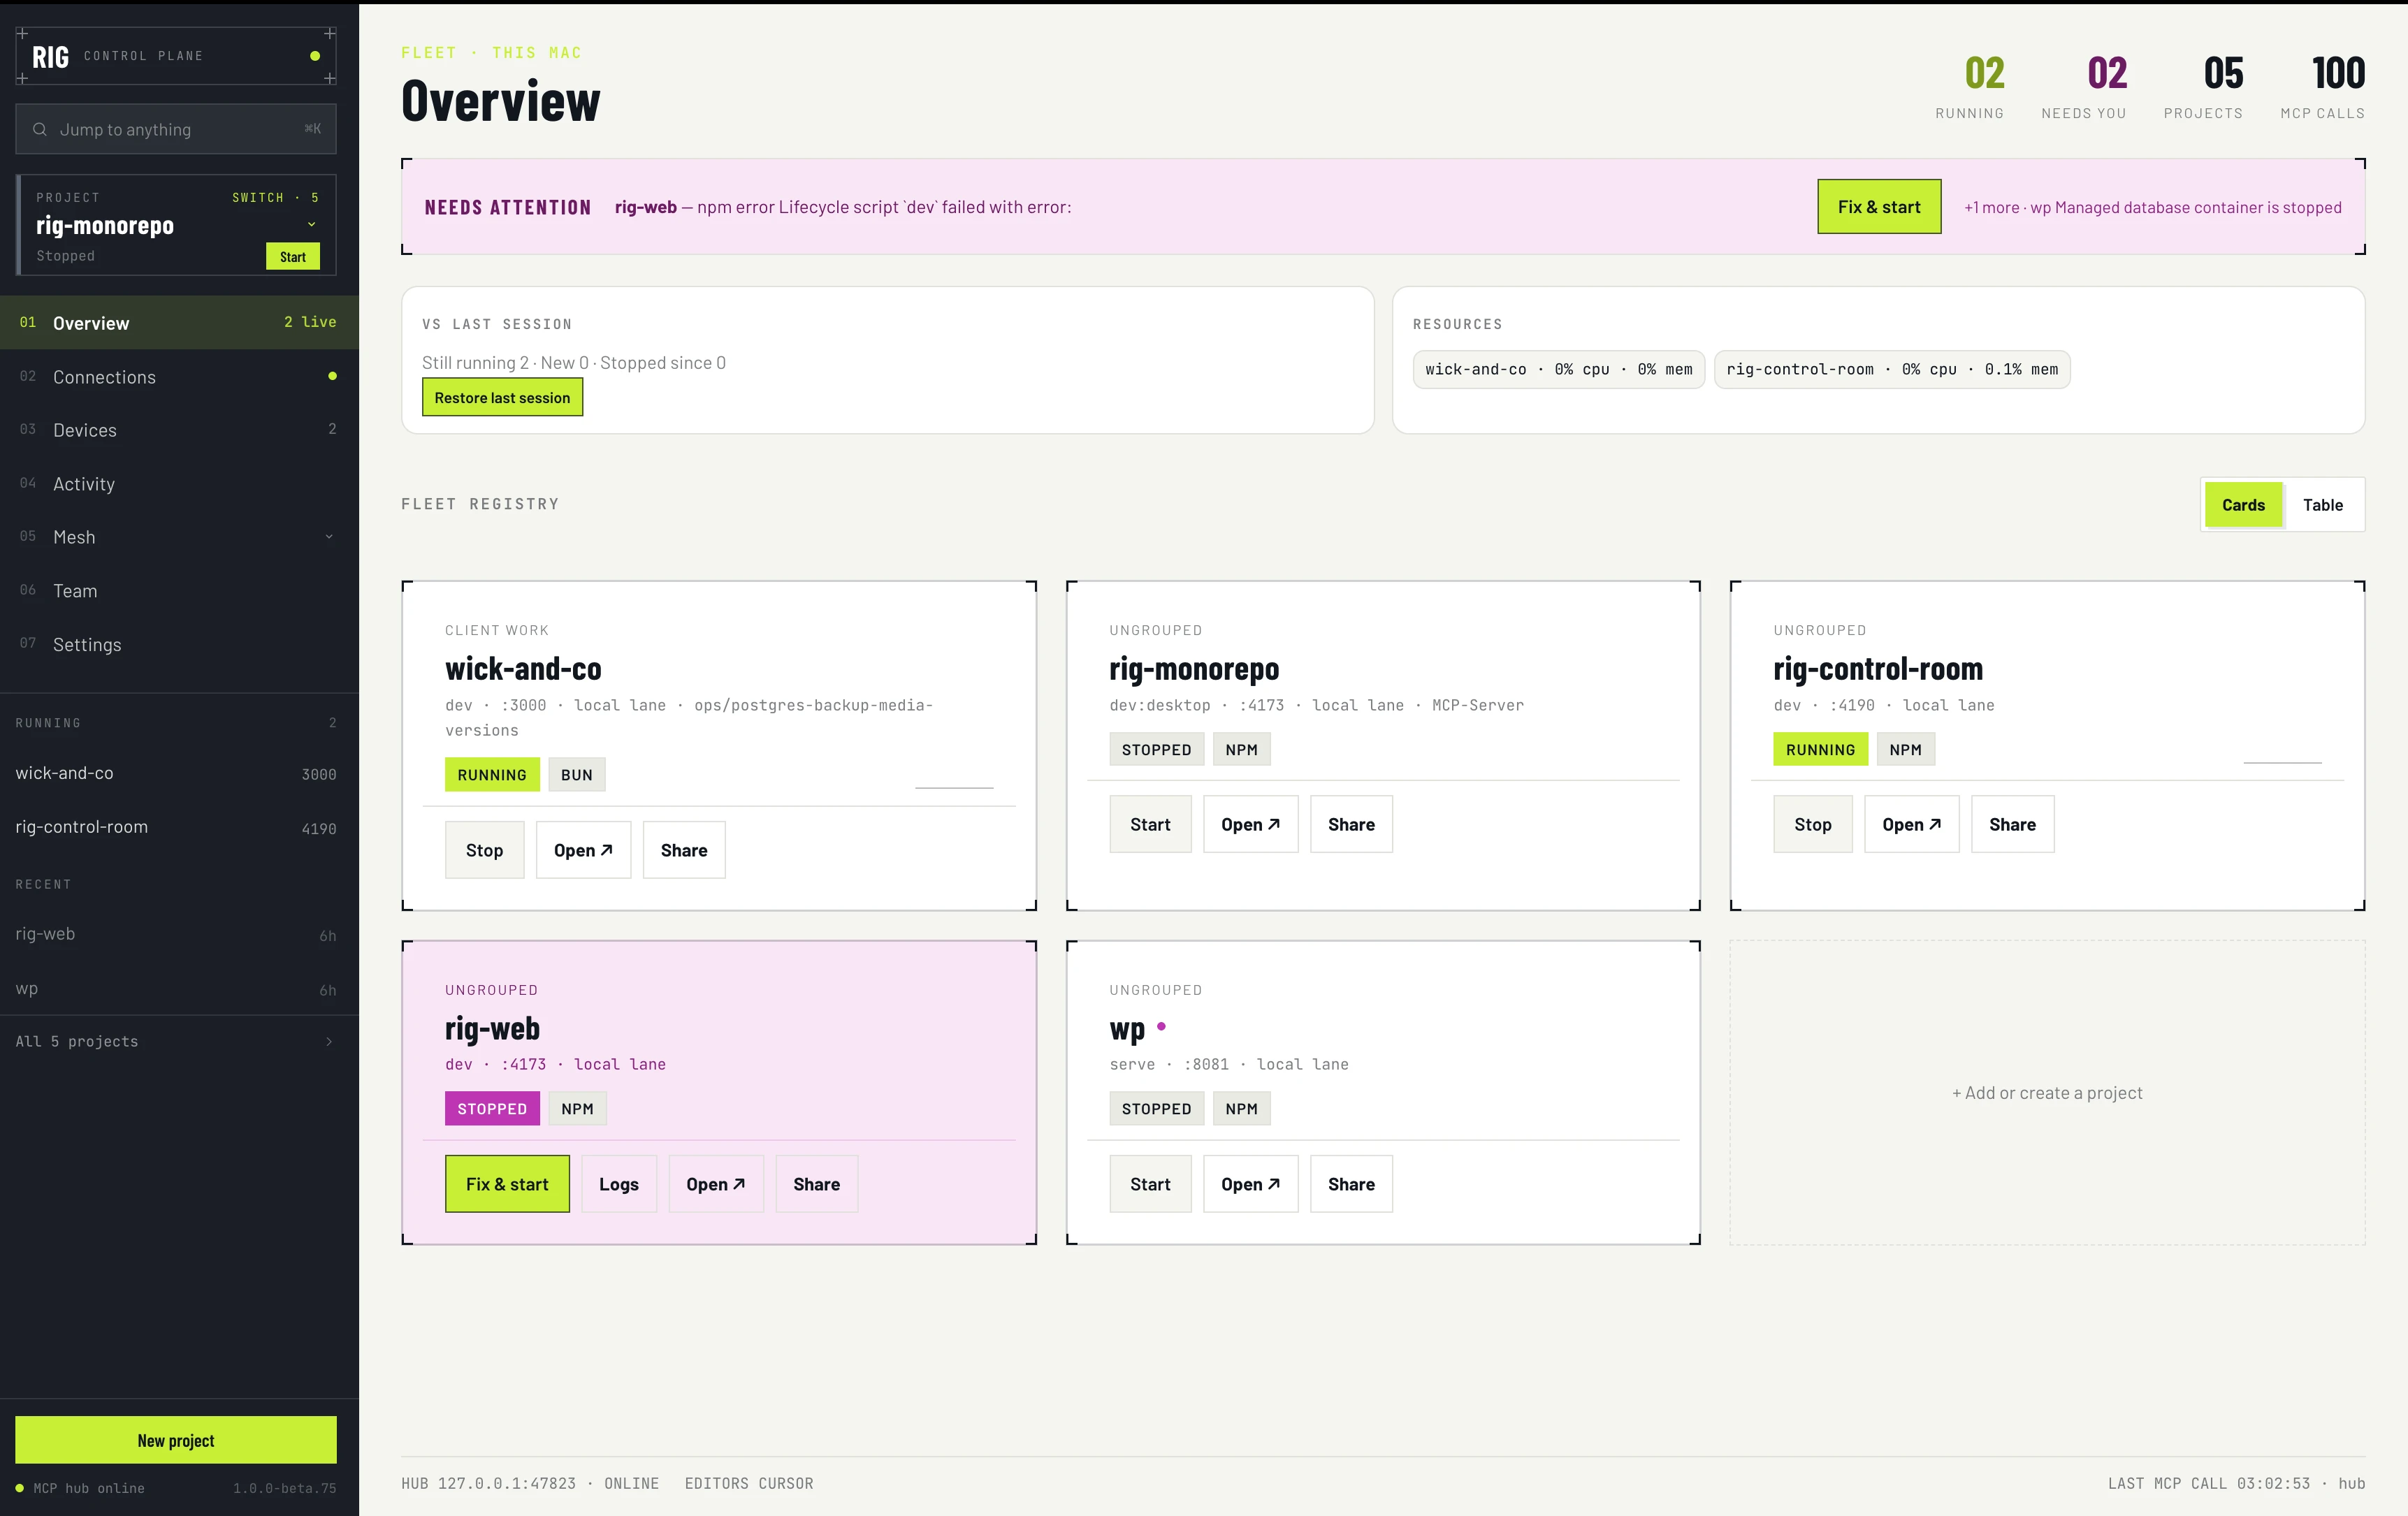Open Settings in the sidebar
Viewport: 2408px width, 1516px height.
click(179, 645)
